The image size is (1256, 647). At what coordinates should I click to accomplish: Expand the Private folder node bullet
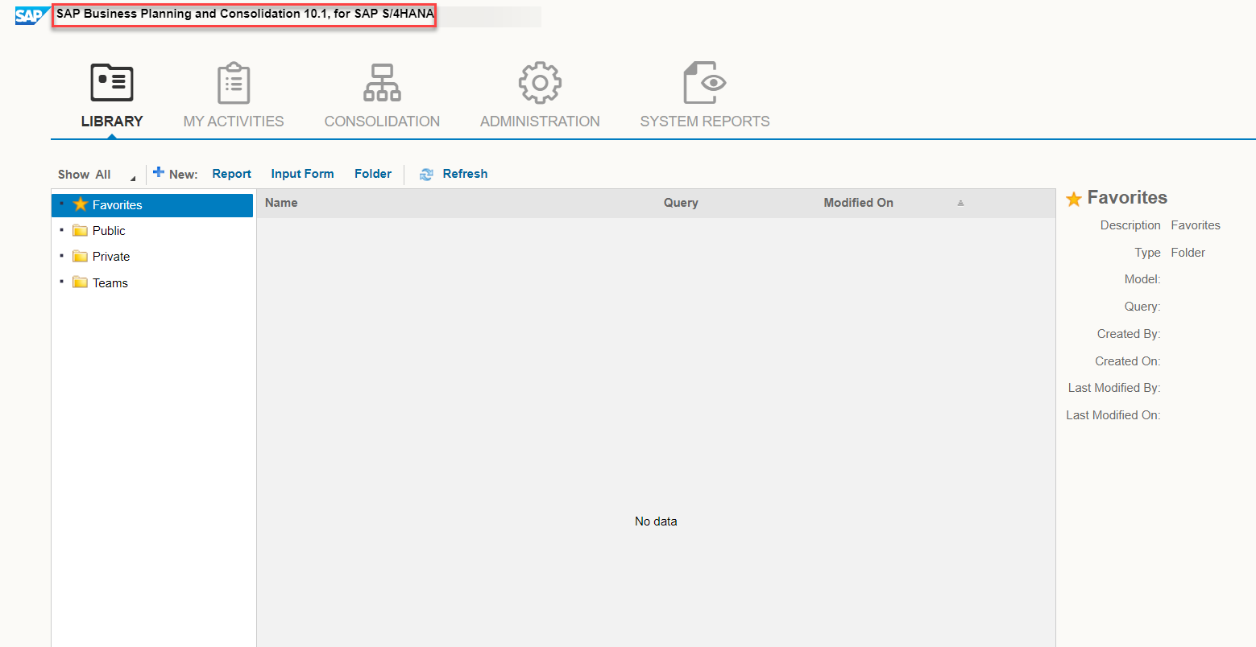(61, 256)
